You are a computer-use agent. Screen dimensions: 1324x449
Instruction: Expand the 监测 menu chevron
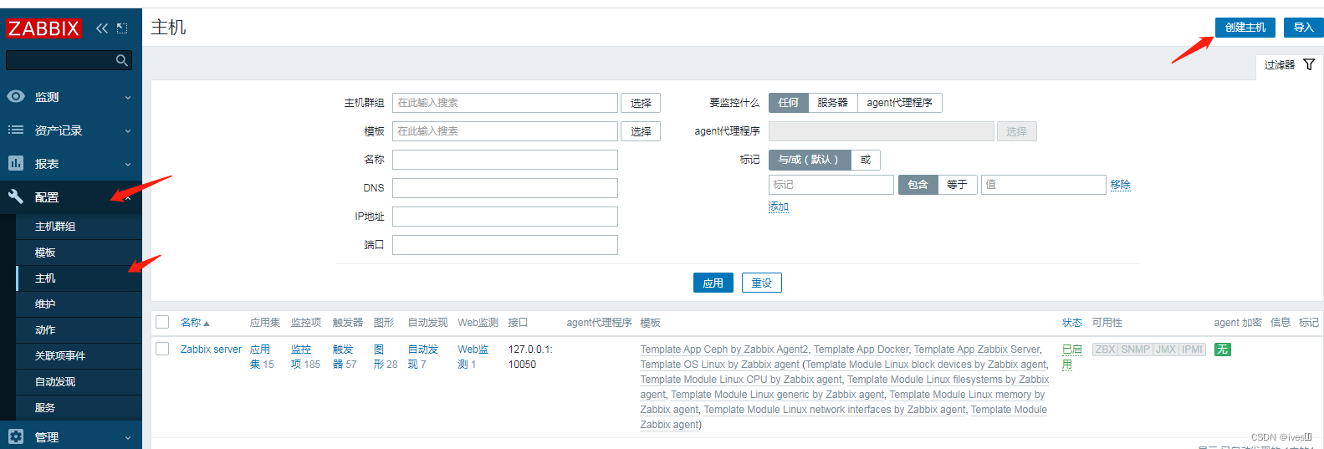click(128, 98)
